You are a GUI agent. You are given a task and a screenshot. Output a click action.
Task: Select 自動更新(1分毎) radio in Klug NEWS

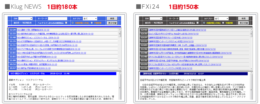pyautogui.click(x=73, y=23)
